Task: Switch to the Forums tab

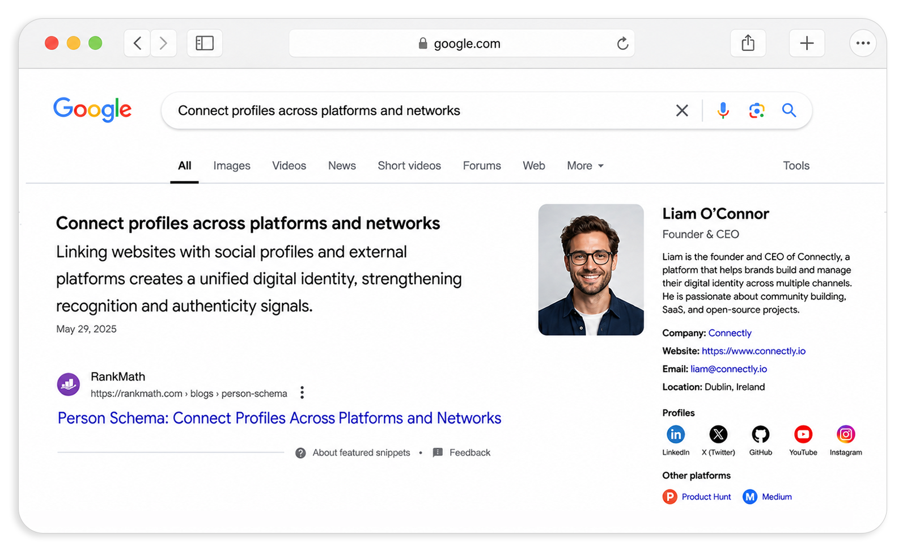Action: tap(482, 166)
